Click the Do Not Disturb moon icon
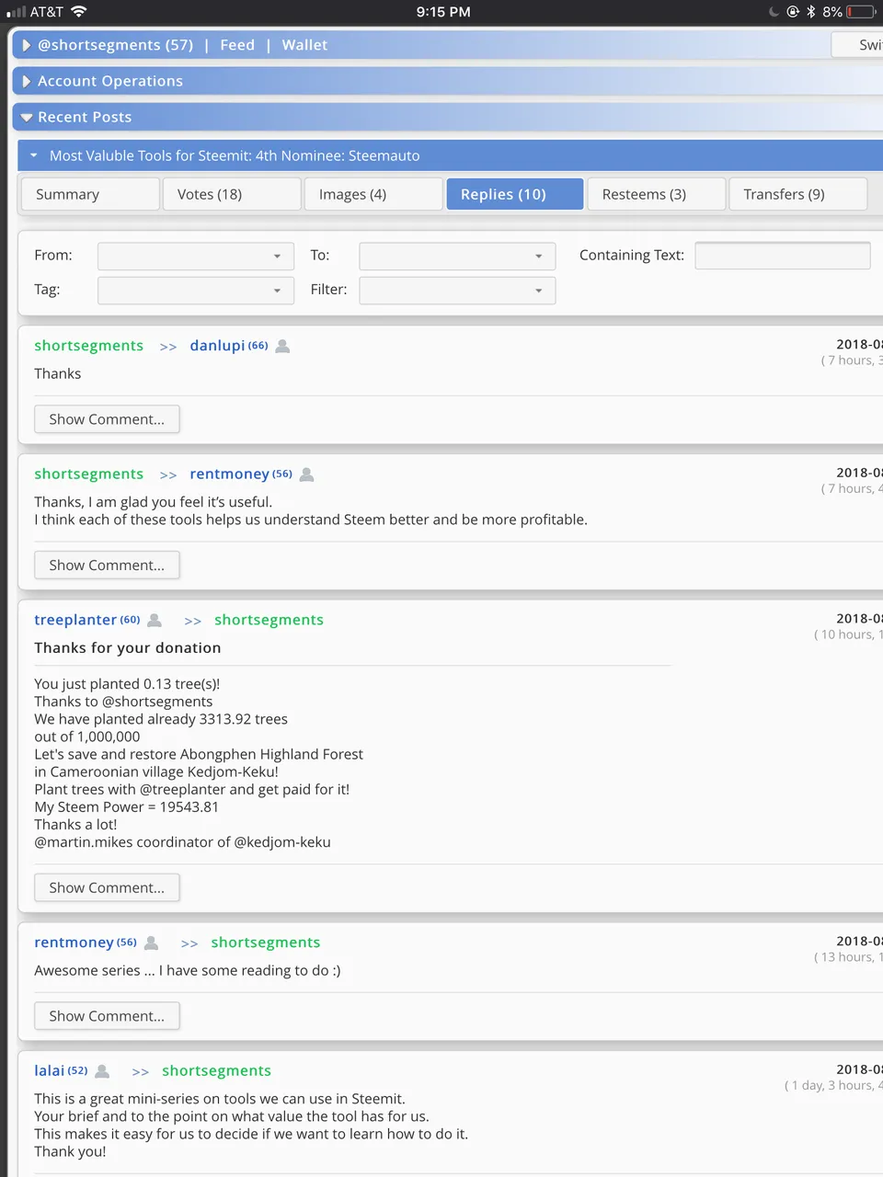The height and width of the screenshot is (1177, 883). (774, 12)
